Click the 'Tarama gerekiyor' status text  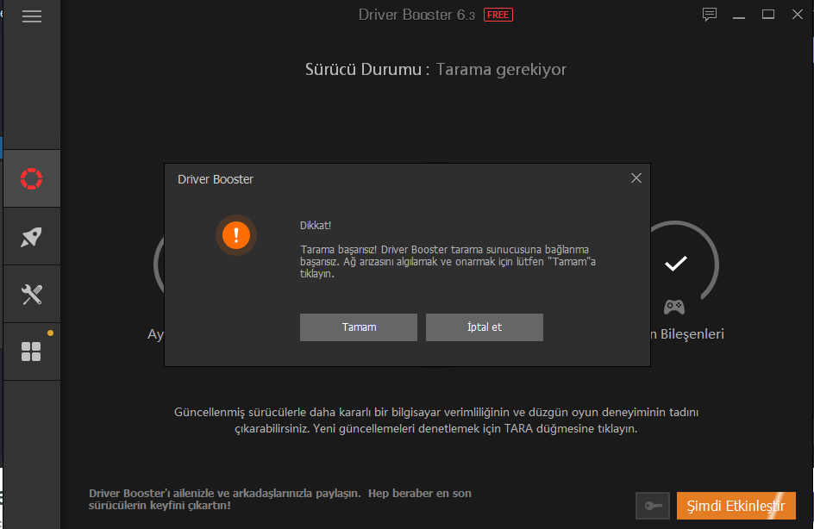pyautogui.click(x=501, y=70)
